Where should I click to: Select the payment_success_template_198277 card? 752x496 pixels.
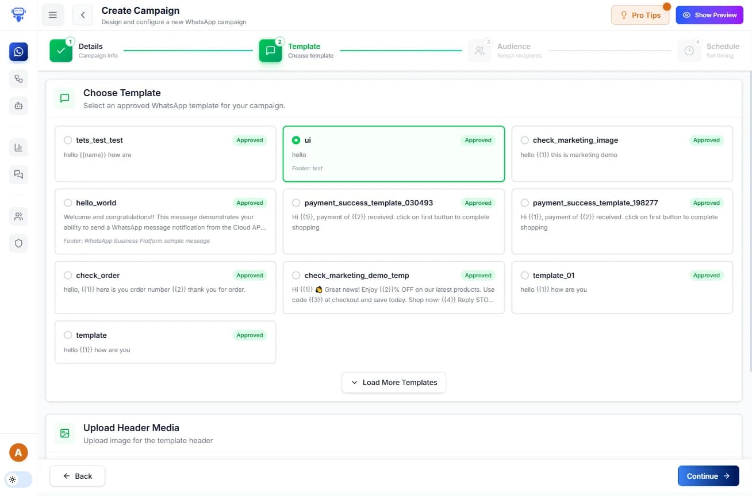(622, 222)
